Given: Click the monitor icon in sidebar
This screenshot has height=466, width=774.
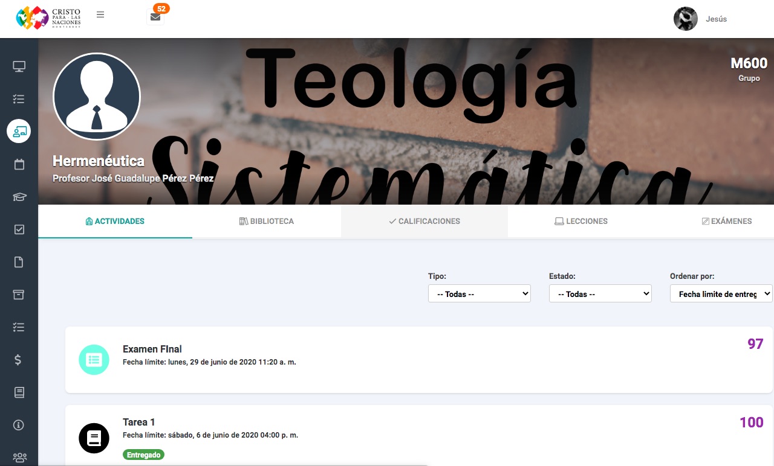Looking at the screenshot, I should click(x=19, y=66).
